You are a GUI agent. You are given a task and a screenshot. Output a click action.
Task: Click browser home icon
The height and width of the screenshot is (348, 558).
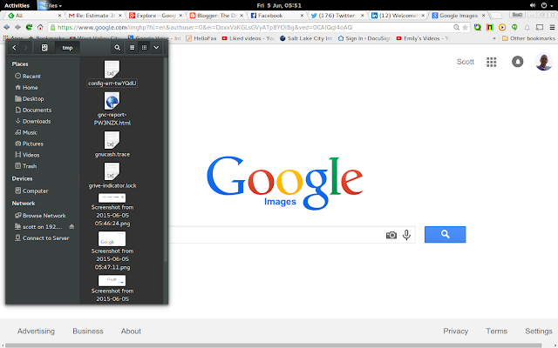[x=40, y=27]
